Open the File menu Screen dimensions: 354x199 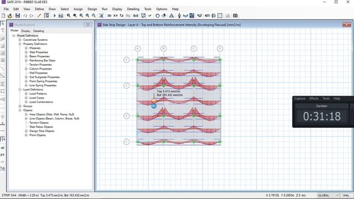(x=6, y=9)
